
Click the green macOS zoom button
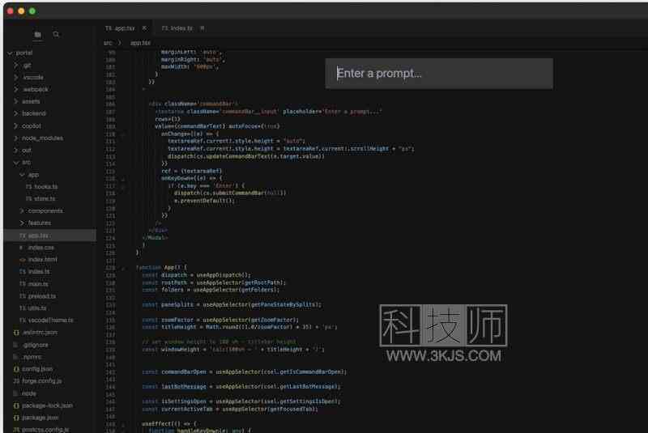tap(32, 11)
